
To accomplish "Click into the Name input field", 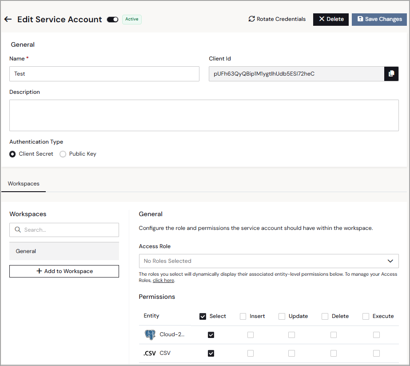I will click(x=104, y=74).
